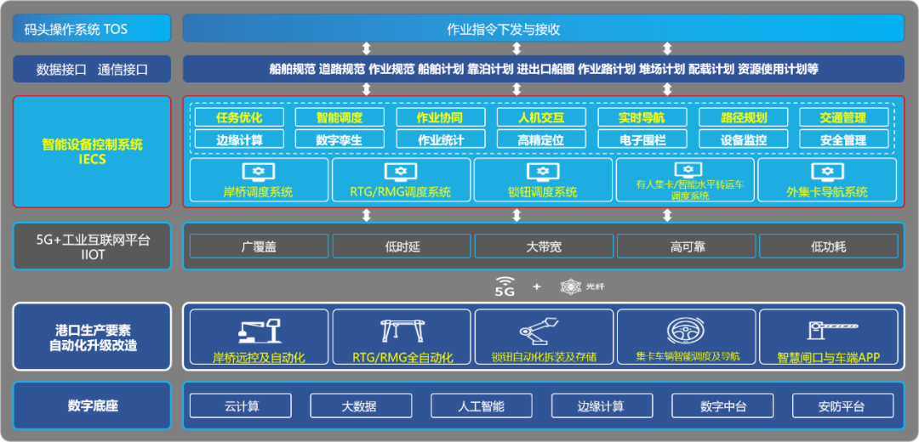The width and height of the screenshot is (919, 442).
Task: Click the 岸桥调度系统 label text
Action: tap(259, 193)
